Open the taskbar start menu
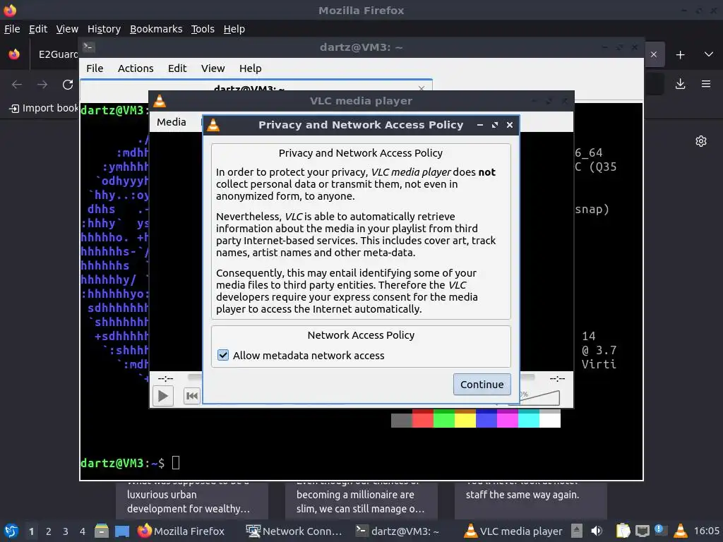Viewport: 723px width, 542px height. point(11,531)
